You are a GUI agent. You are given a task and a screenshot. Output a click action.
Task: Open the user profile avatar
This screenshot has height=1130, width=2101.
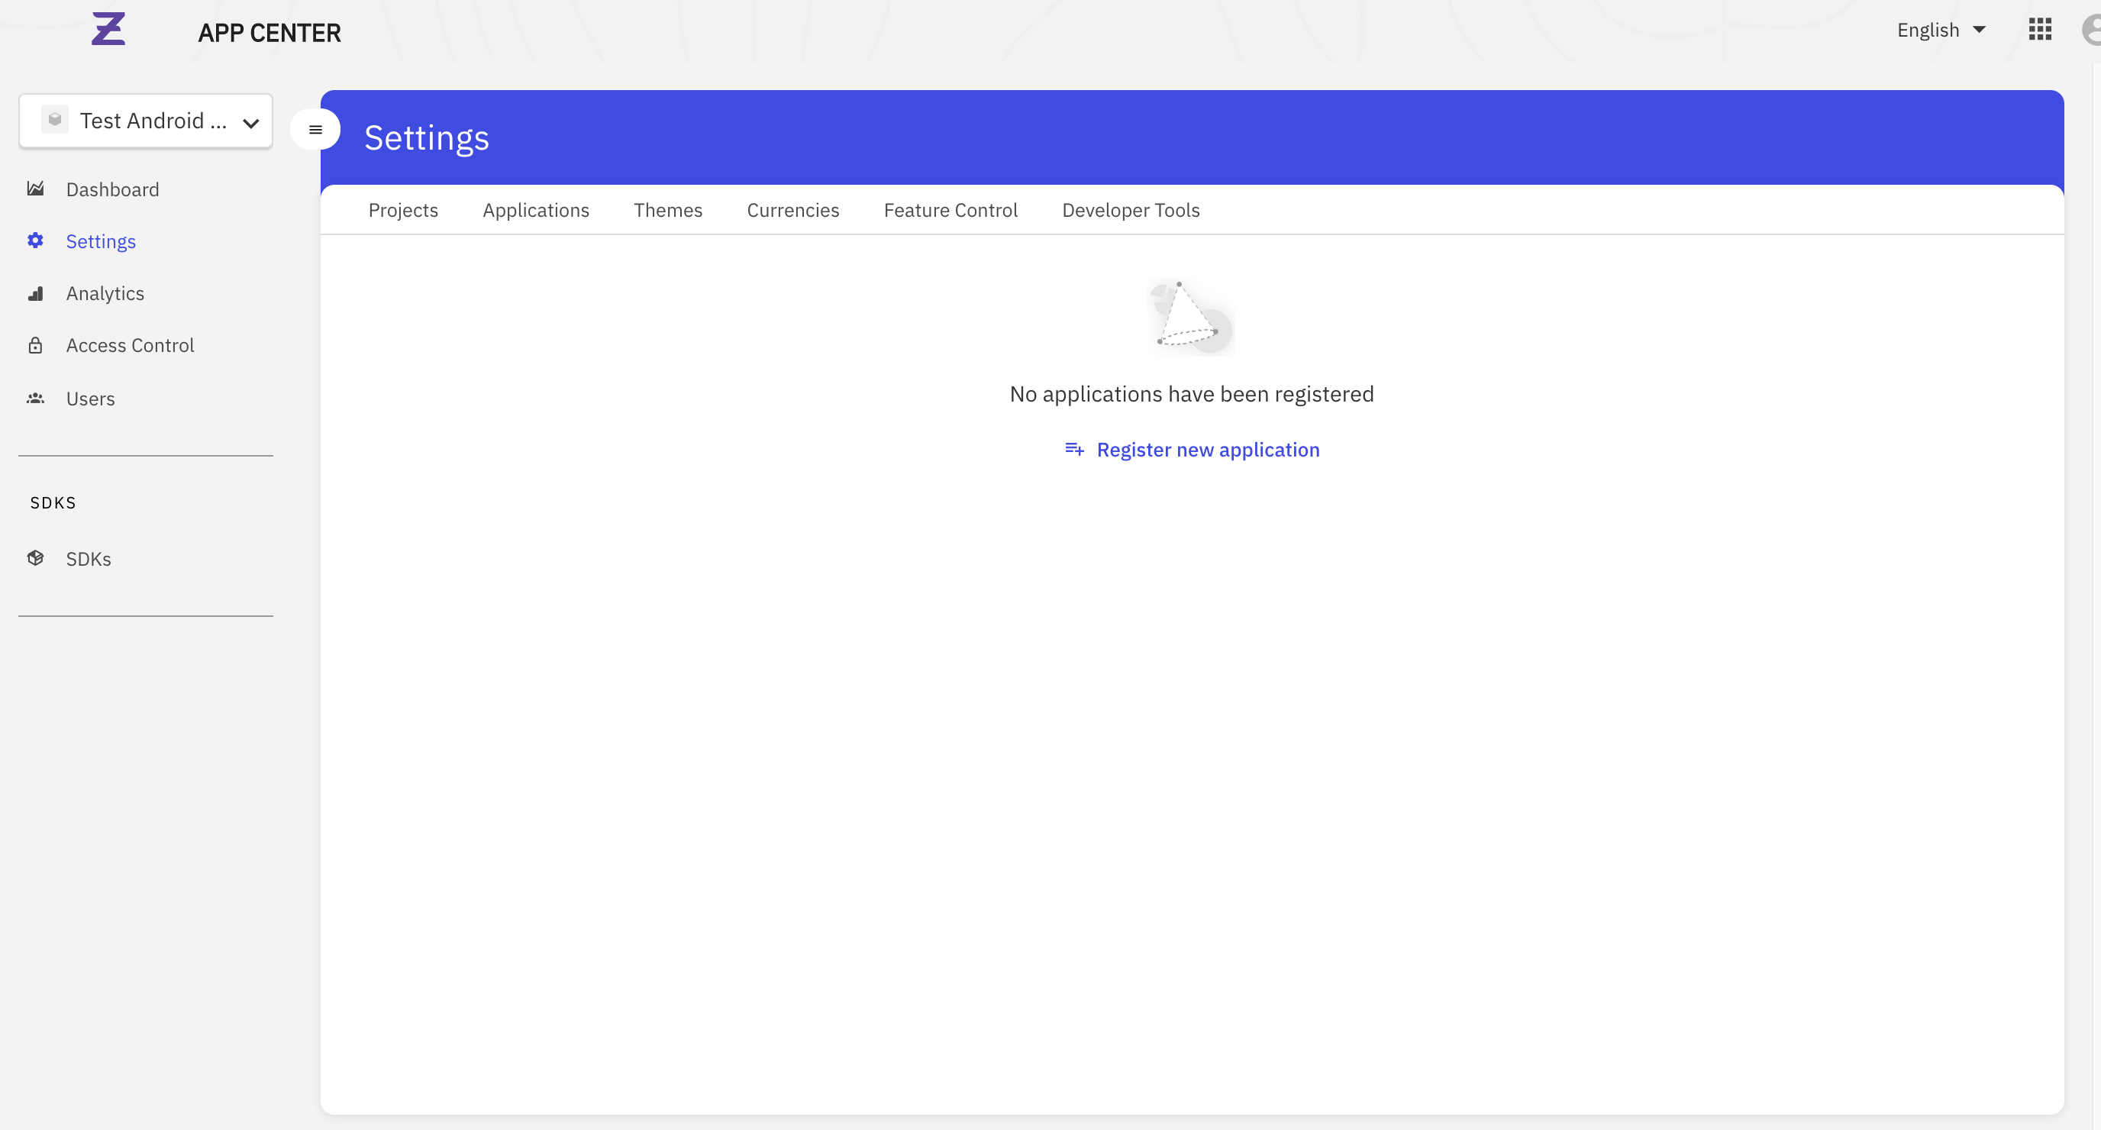pyautogui.click(x=2091, y=29)
